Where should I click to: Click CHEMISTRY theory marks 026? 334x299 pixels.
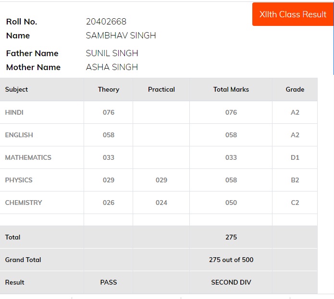(109, 203)
